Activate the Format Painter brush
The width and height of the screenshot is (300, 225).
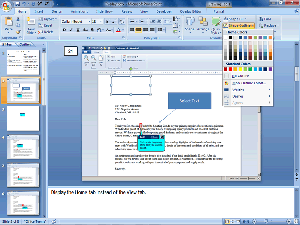[x=18, y=32]
